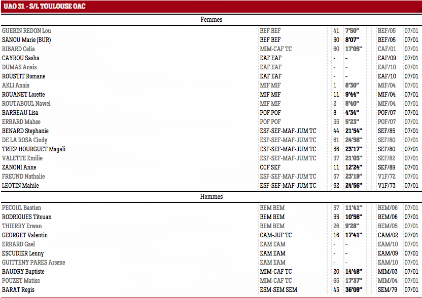
Task: Select the Hommes section heading
Action: (212, 197)
